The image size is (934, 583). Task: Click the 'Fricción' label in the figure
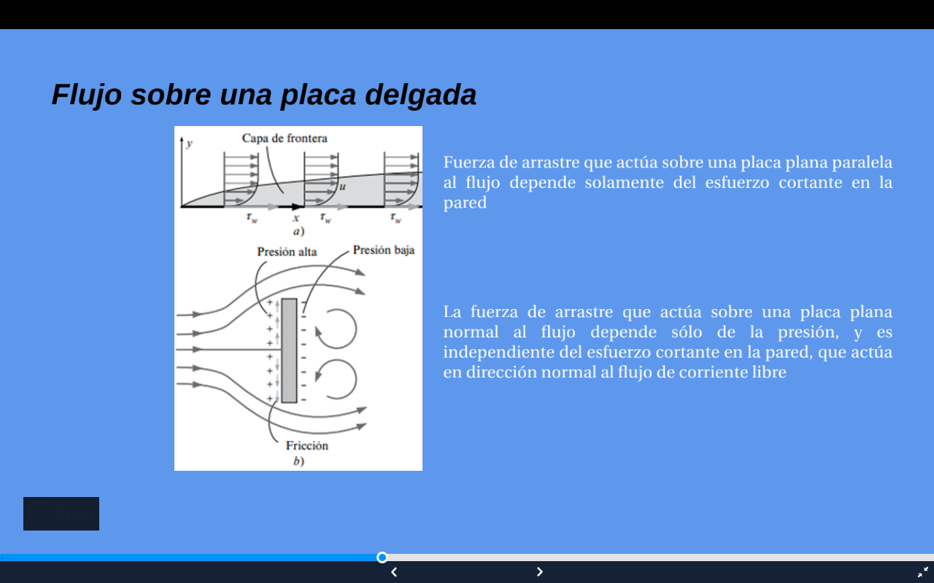tap(306, 445)
